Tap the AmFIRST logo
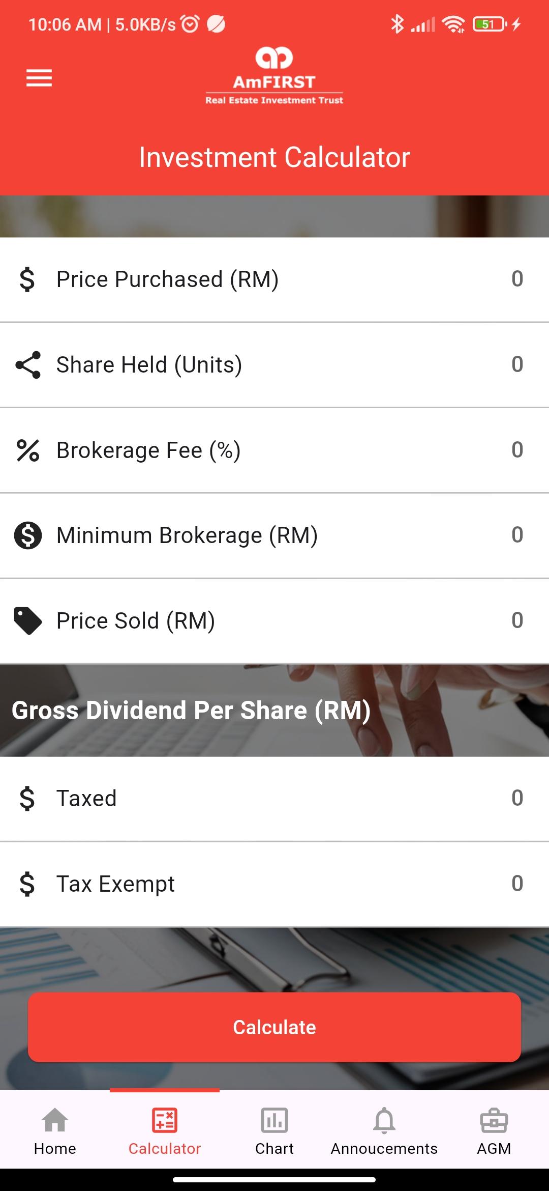The image size is (549, 1191). [x=274, y=76]
